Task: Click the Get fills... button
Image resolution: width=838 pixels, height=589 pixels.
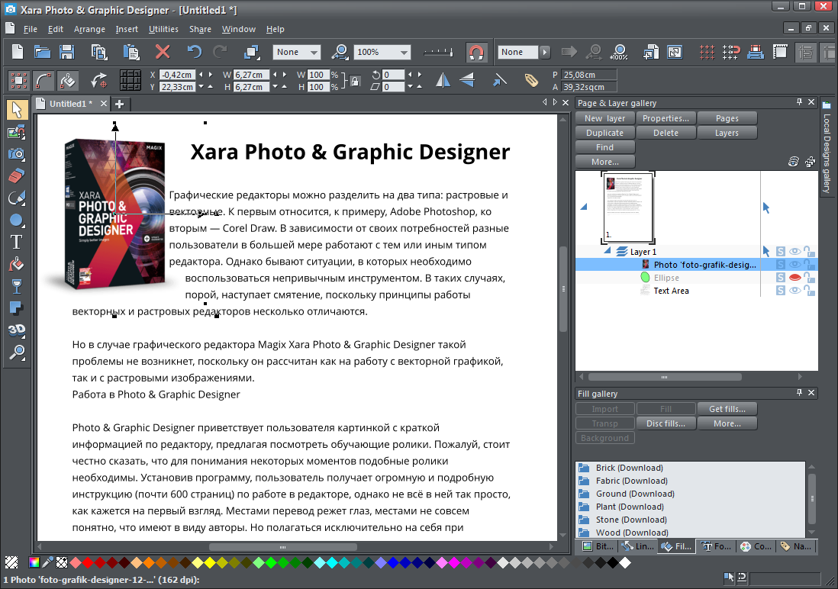Action: [x=727, y=409]
